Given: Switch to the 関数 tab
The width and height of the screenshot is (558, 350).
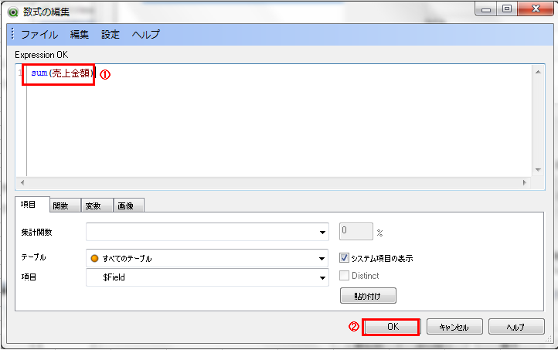Looking at the screenshot, I should pos(65,206).
